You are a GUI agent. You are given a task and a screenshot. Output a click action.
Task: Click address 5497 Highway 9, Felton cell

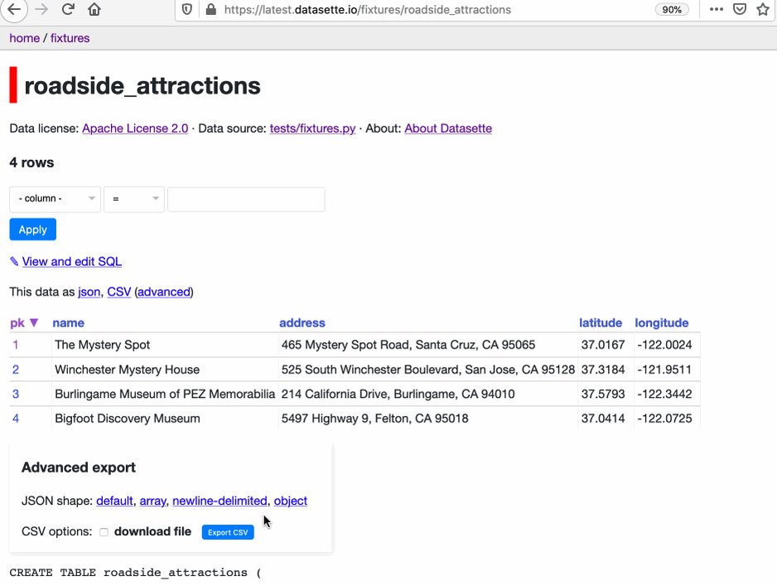pyautogui.click(x=428, y=419)
